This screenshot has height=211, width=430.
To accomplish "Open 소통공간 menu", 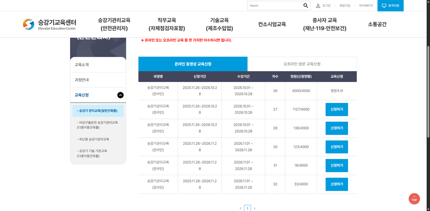I will coord(378,24).
